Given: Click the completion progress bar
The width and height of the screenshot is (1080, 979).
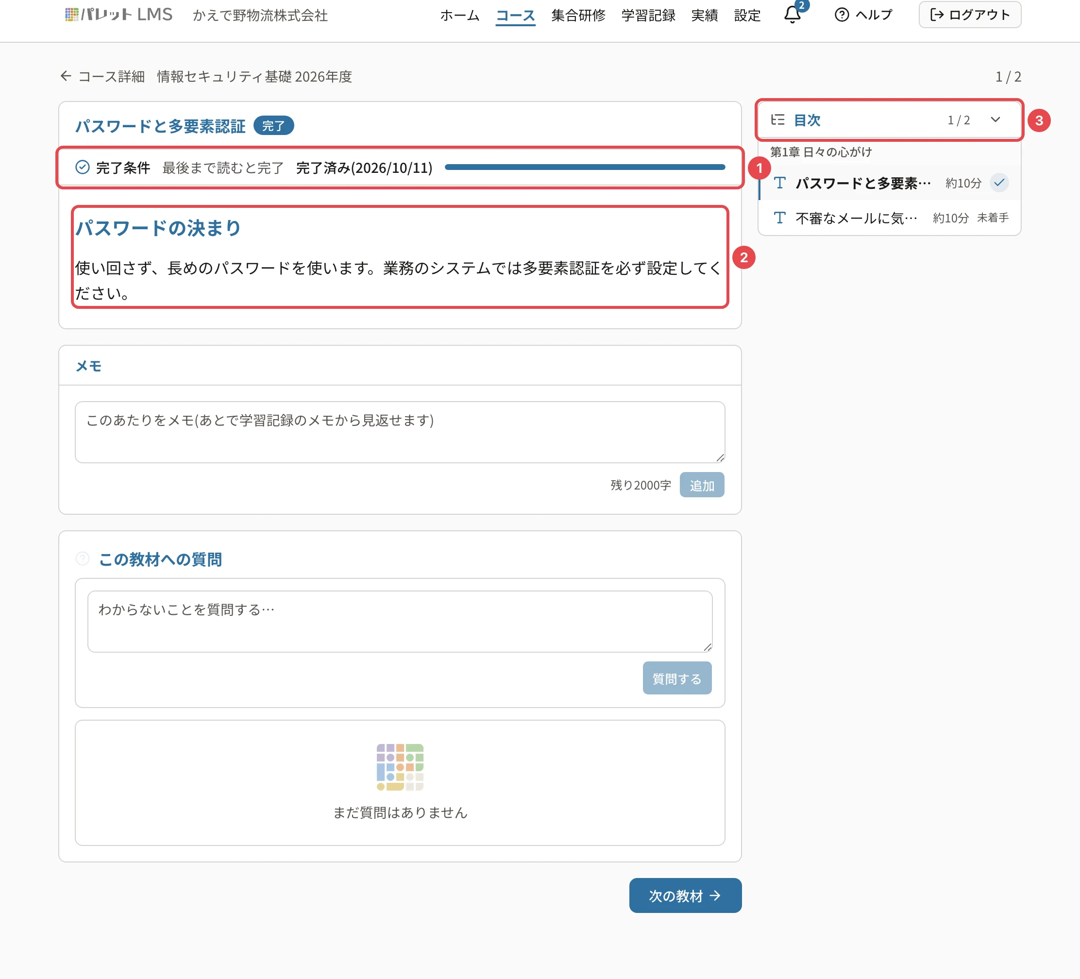Looking at the screenshot, I should point(585,167).
